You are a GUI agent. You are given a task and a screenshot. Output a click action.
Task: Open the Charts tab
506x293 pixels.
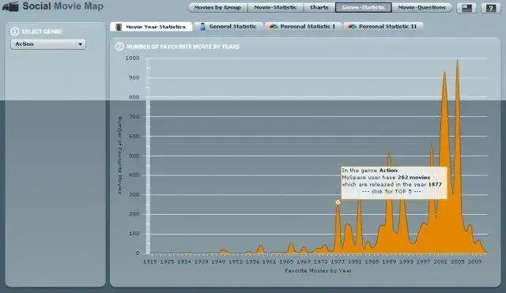coord(319,7)
